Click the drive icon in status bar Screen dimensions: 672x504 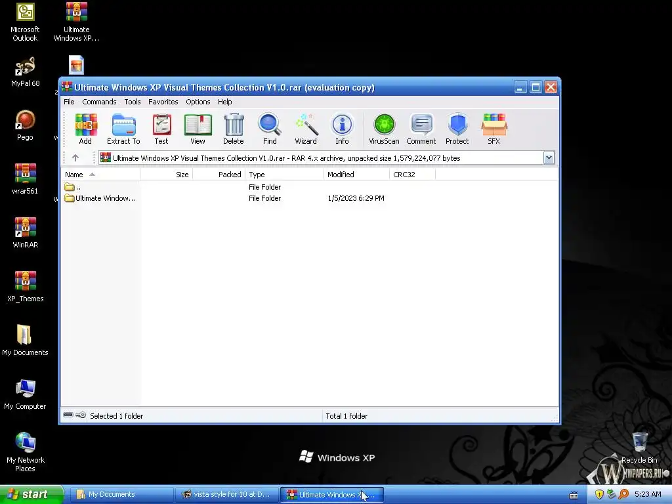pyautogui.click(x=68, y=415)
